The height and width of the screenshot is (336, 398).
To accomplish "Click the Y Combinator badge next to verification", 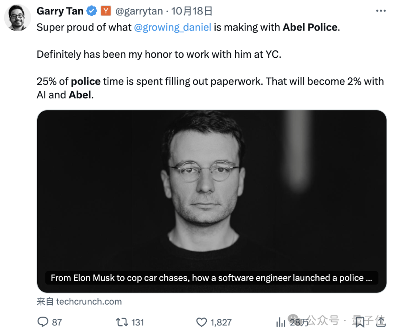I will (x=106, y=11).
